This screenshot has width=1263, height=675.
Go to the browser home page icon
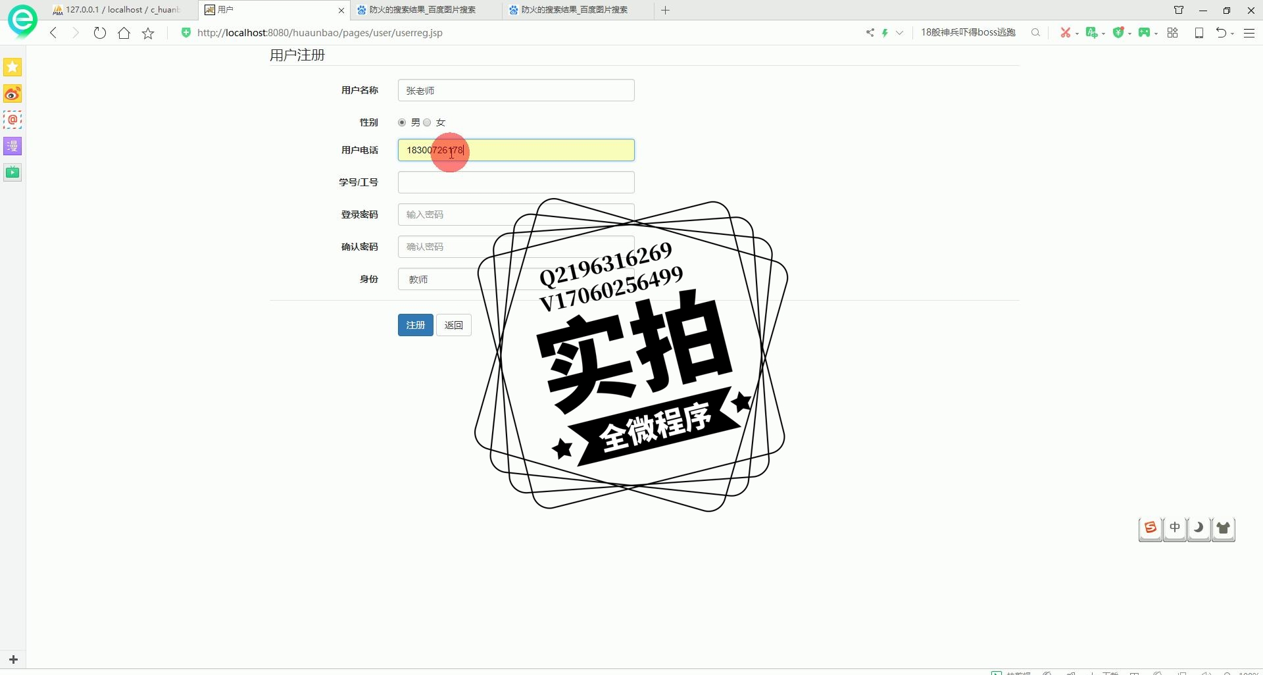pos(124,33)
